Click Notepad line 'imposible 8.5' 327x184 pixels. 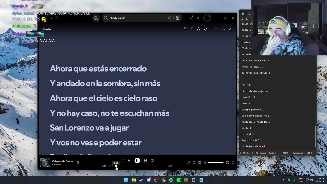pos(250,140)
